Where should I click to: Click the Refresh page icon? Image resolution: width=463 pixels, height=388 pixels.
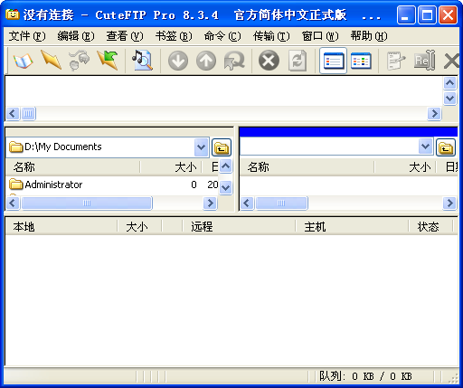pyautogui.click(x=298, y=61)
